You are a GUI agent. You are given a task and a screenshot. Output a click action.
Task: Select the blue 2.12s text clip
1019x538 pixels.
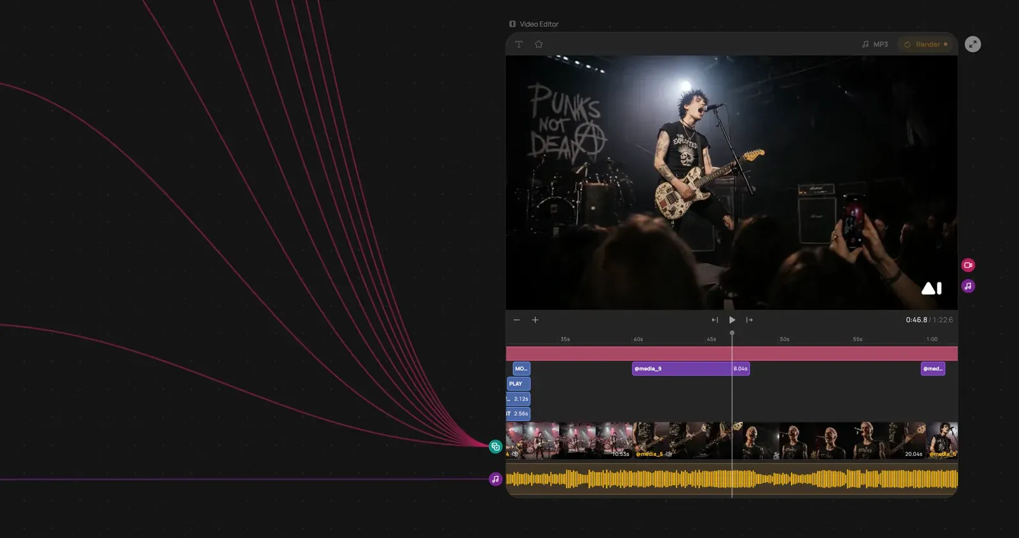coord(518,399)
